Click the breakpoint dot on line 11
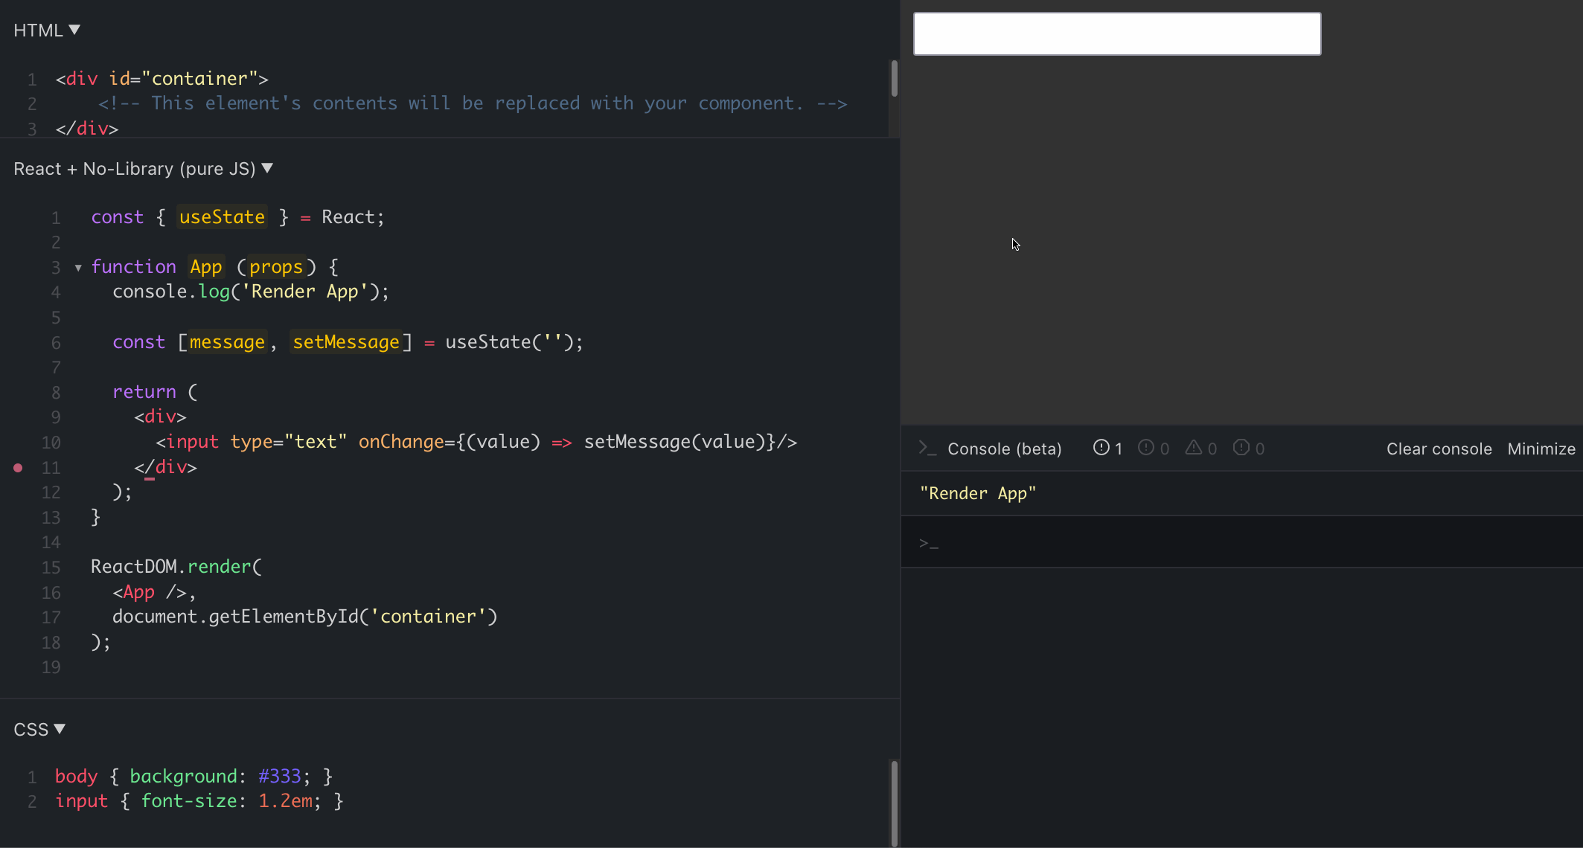Screen dimensions: 1583x848 (x=19, y=468)
